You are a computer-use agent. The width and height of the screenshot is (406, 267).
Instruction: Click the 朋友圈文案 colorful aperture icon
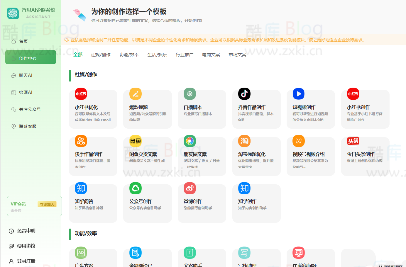click(x=190, y=141)
